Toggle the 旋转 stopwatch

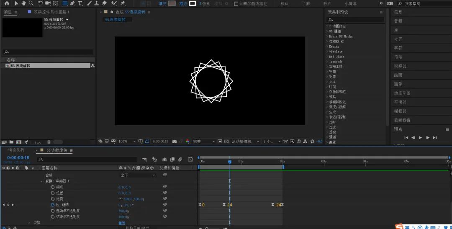click(53, 205)
